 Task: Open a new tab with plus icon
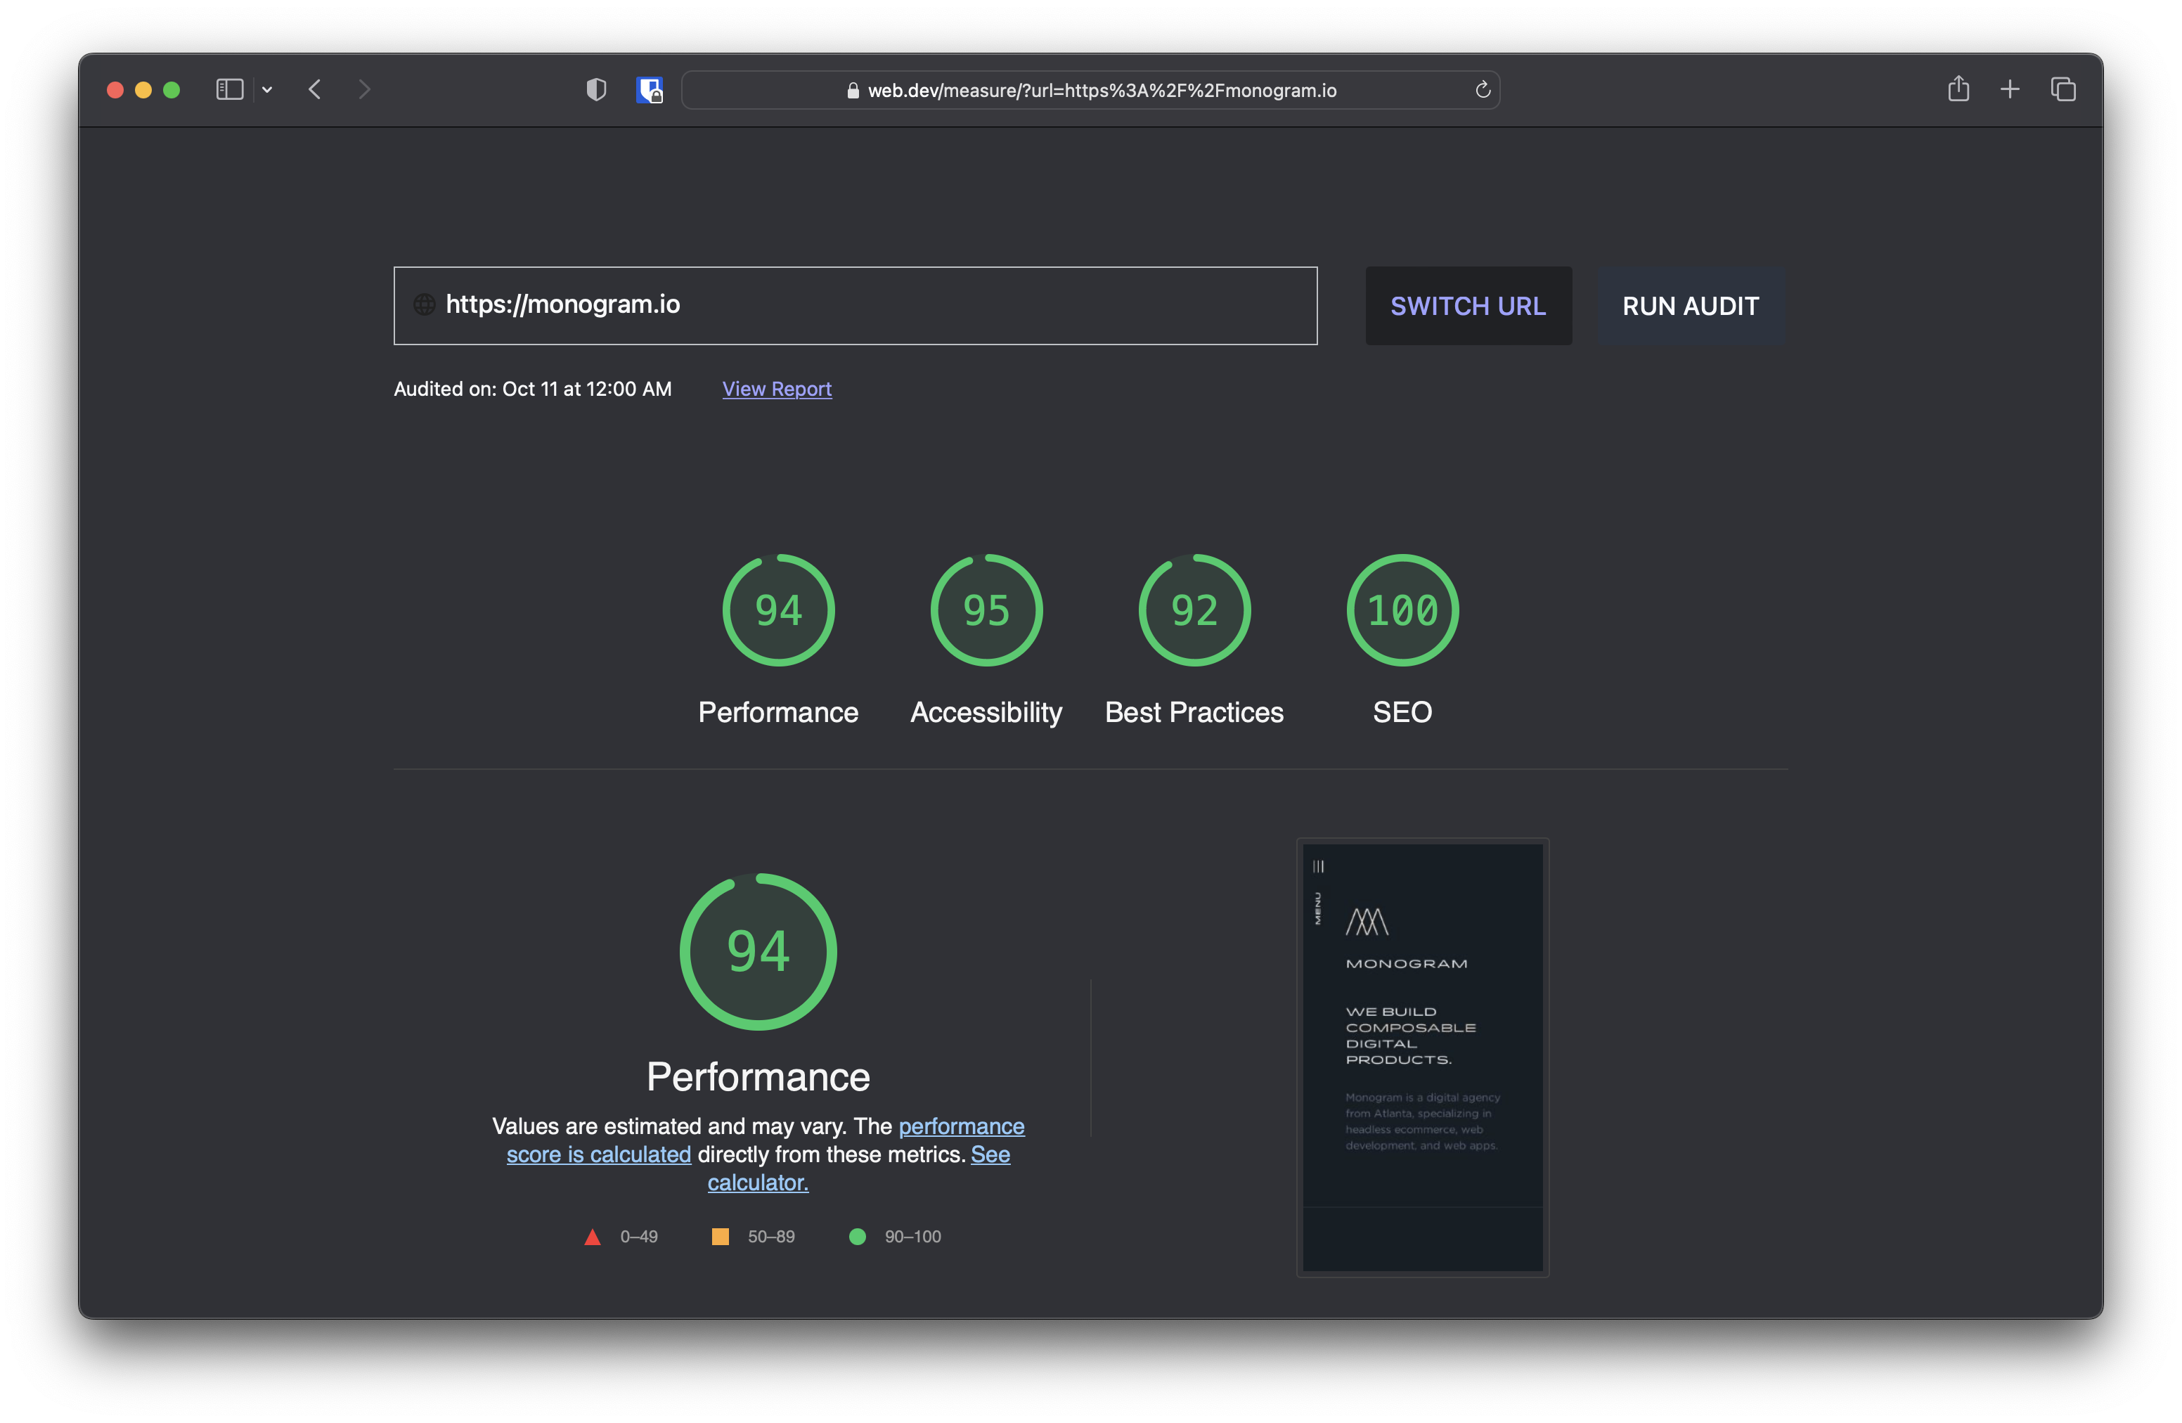click(2010, 90)
